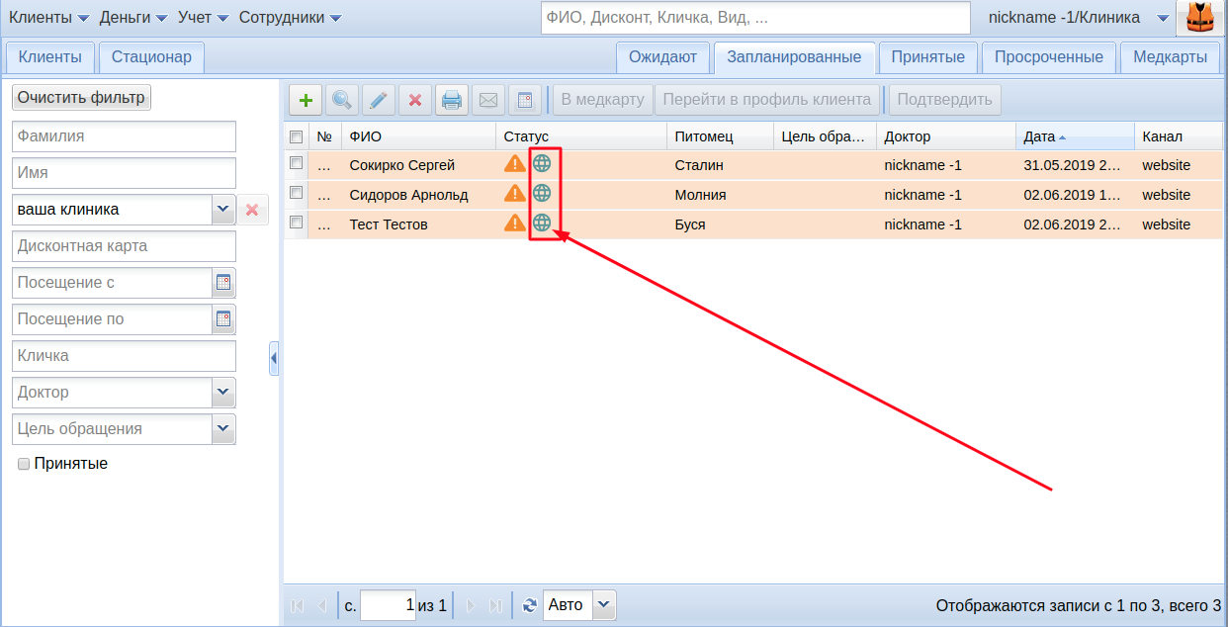Click globe status icon for Тест Тестов
Screen dimensions: 1228x627
(x=542, y=224)
